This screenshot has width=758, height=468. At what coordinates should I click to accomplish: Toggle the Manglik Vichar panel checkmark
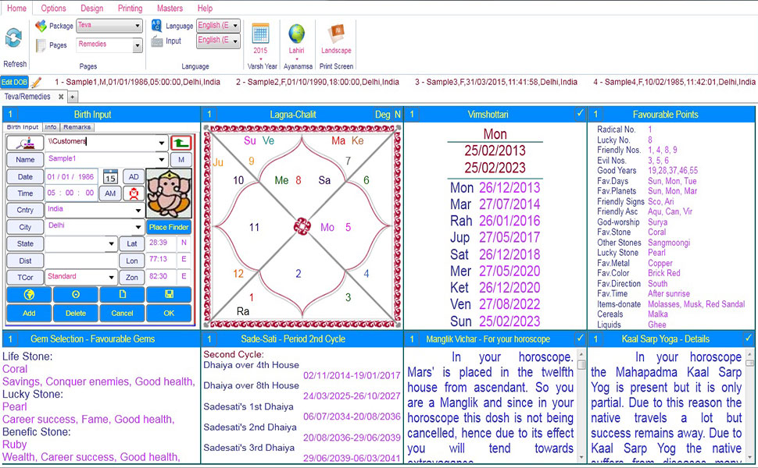(x=580, y=339)
